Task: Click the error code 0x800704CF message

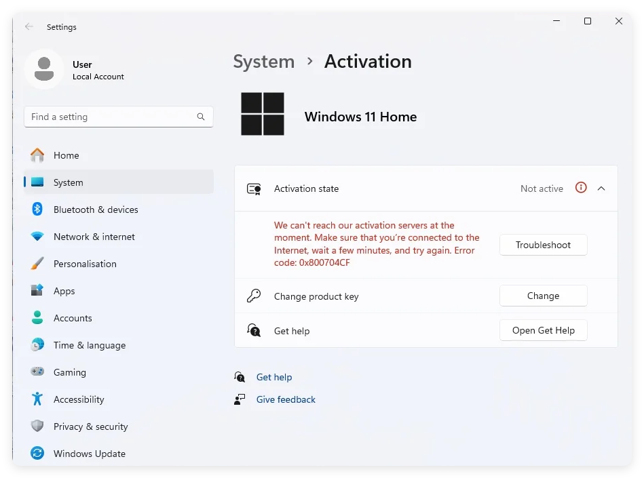Action: tap(377, 243)
